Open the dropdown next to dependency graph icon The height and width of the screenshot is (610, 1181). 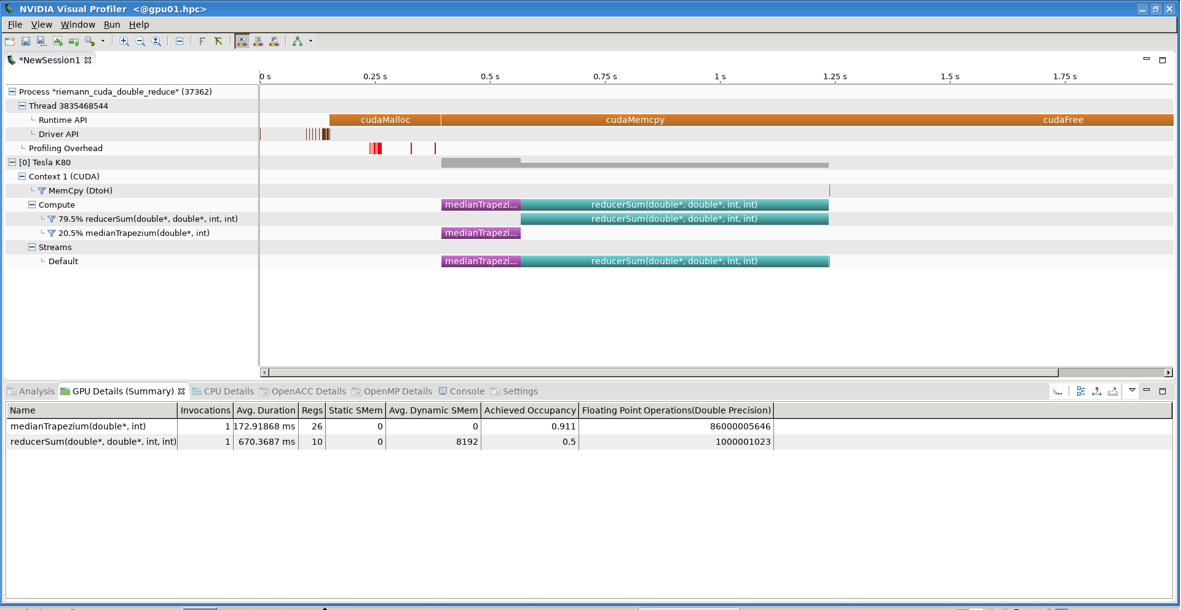tap(310, 41)
